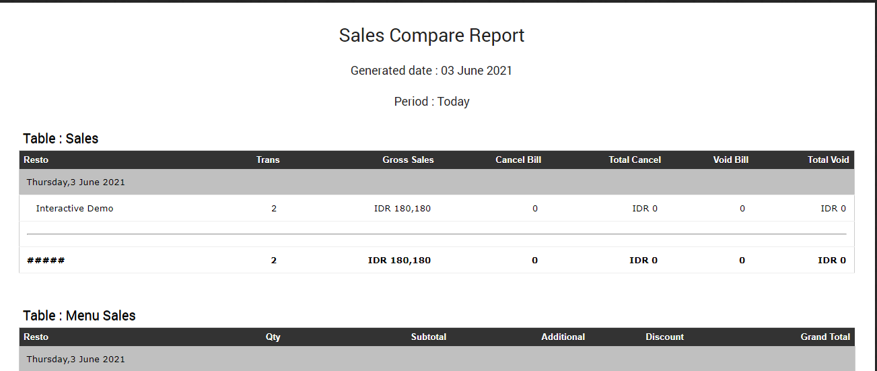Click the Table : Menu Sales heading
The image size is (877, 371).
(79, 316)
